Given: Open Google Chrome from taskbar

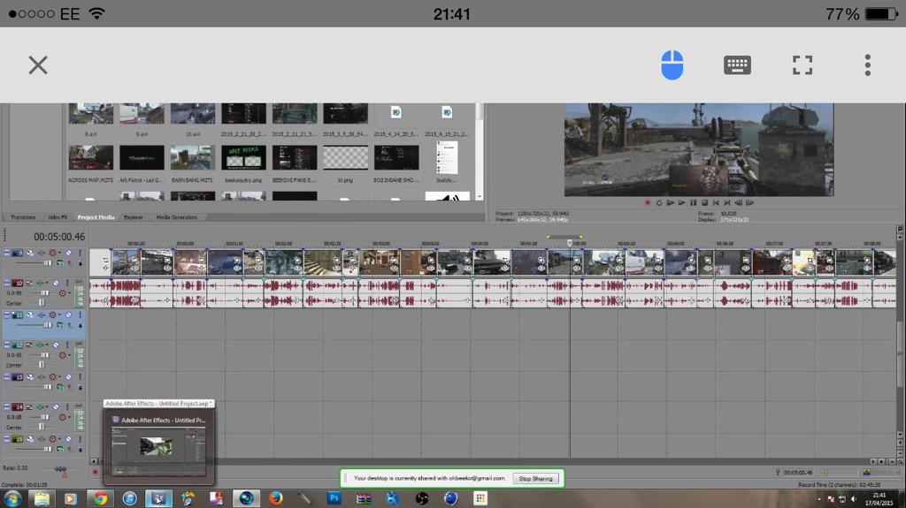Looking at the screenshot, I should 100,498.
